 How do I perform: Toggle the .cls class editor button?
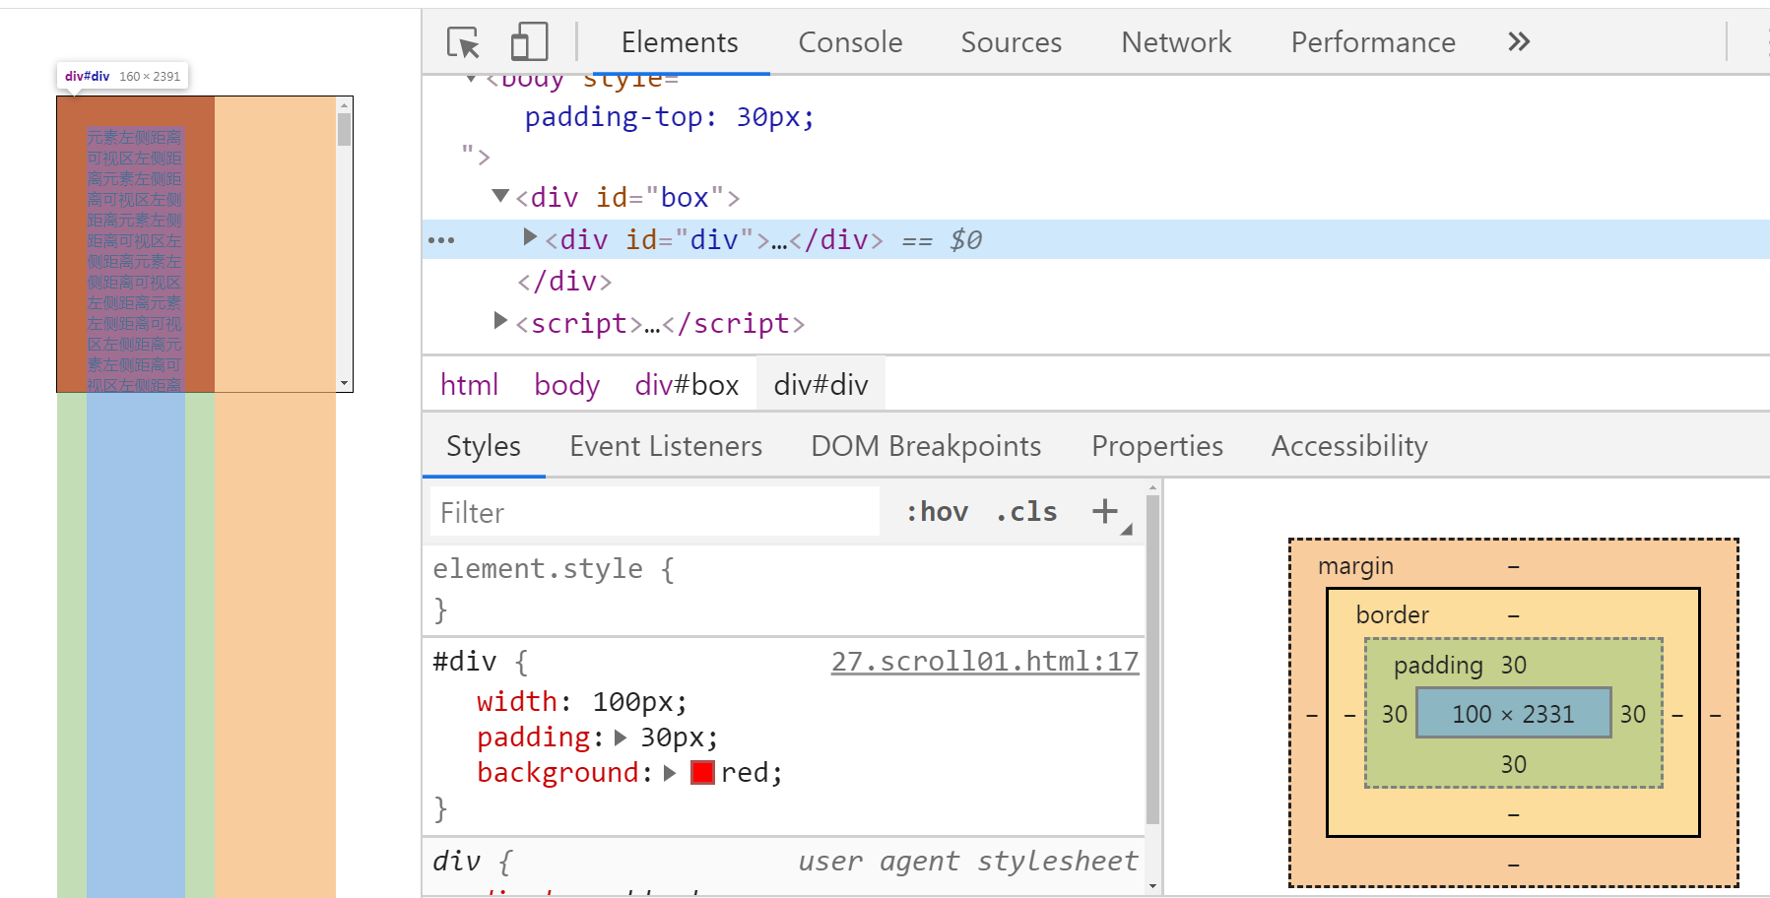(x=1025, y=512)
